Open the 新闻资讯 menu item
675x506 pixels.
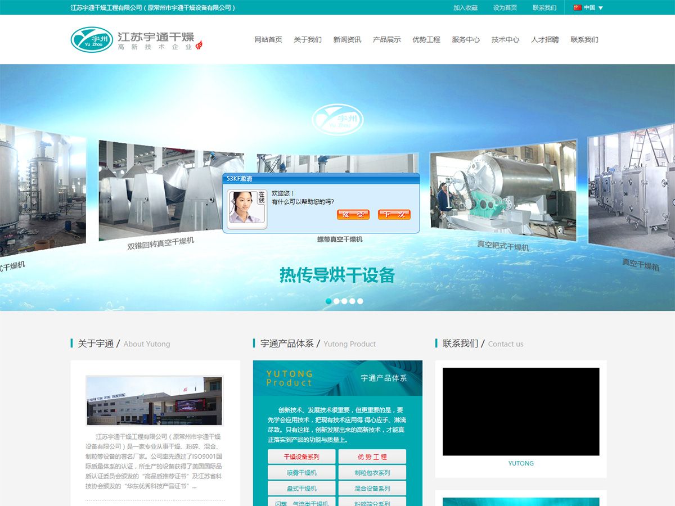pyautogui.click(x=347, y=40)
